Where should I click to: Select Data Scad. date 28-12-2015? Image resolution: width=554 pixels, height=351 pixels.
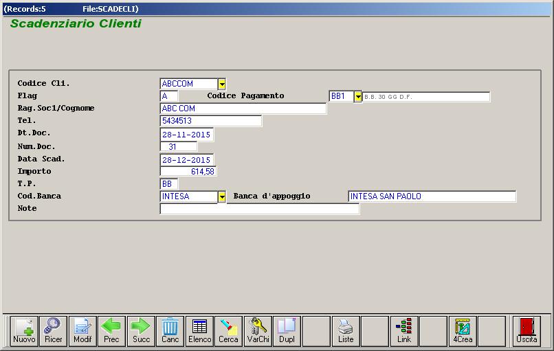pyautogui.click(x=186, y=160)
